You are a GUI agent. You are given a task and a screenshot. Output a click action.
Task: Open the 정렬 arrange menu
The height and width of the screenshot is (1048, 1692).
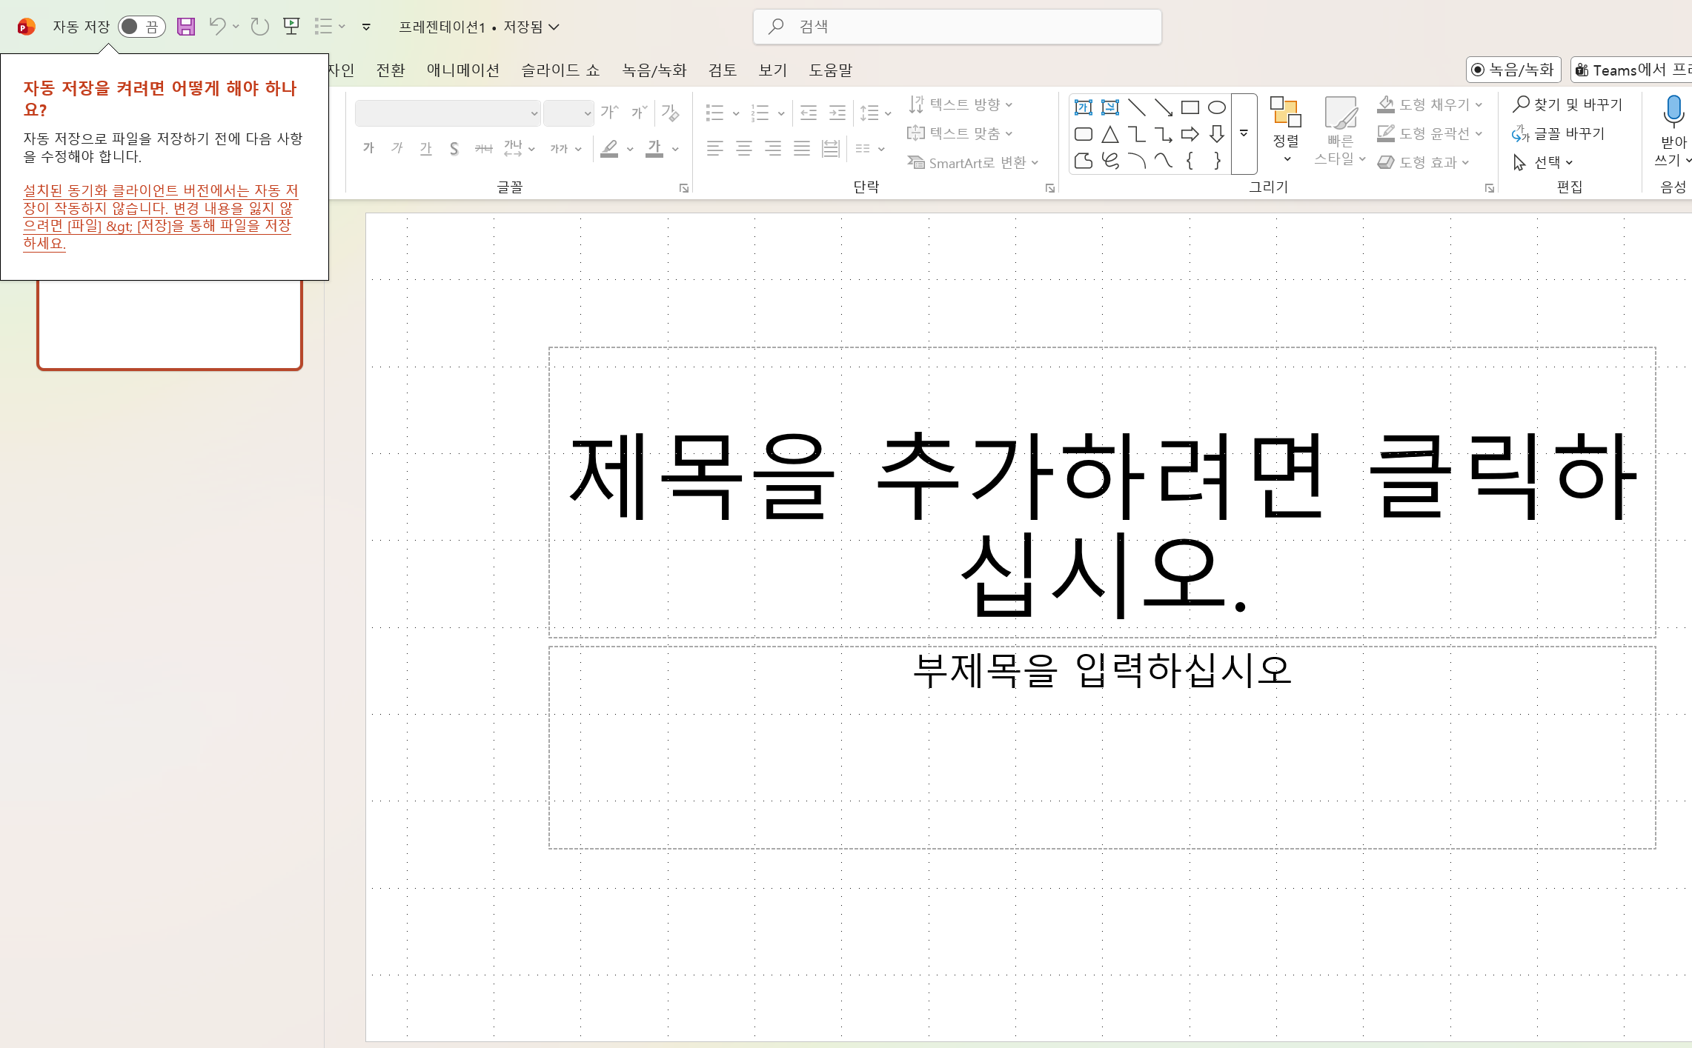(1286, 131)
